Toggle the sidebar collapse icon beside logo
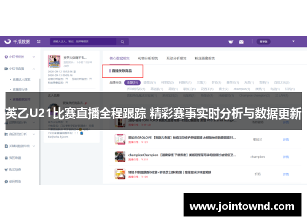 pyautogui.click(x=39, y=42)
